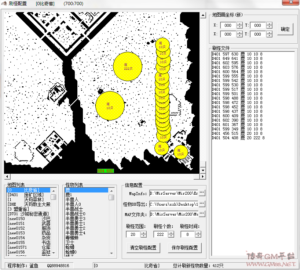Decrease the first-row X coordinate spinner
The width and height of the screenshot is (300, 270).
(x=239, y=27)
